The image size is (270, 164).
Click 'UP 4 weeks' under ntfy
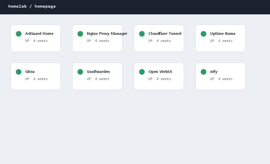coord(221,79)
